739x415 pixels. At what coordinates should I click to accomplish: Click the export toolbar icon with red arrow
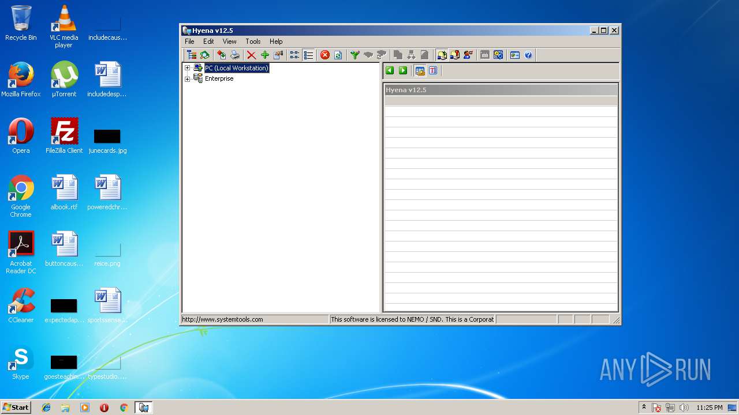pyautogui.click(x=221, y=55)
